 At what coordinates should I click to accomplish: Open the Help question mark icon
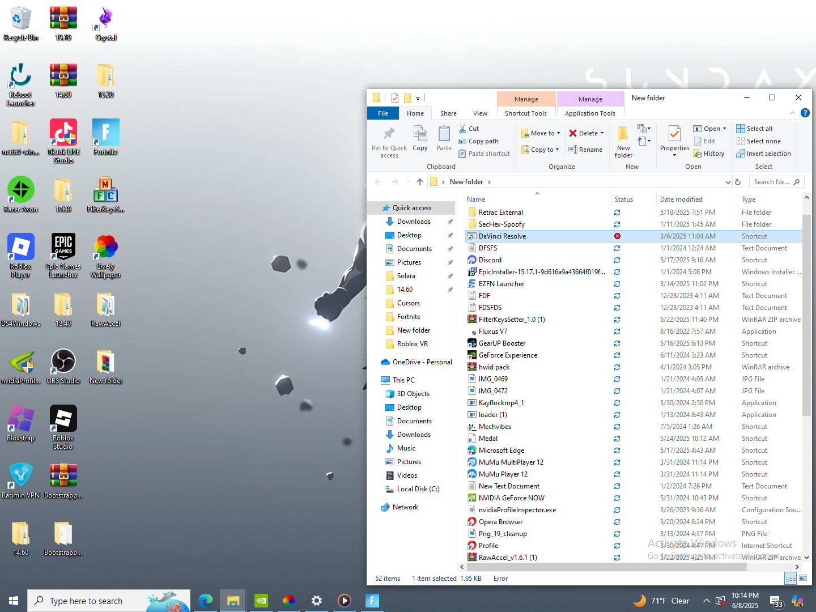[x=805, y=113]
